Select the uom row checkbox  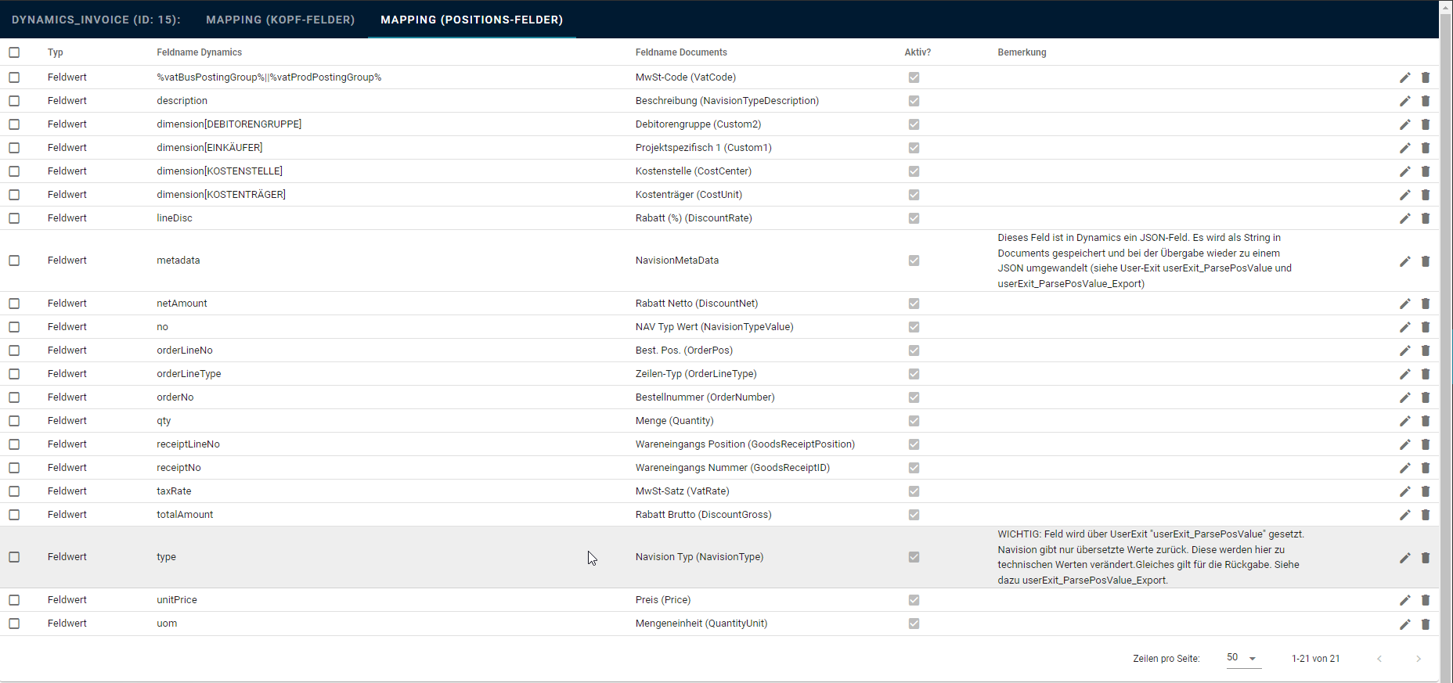tap(14, 624)
